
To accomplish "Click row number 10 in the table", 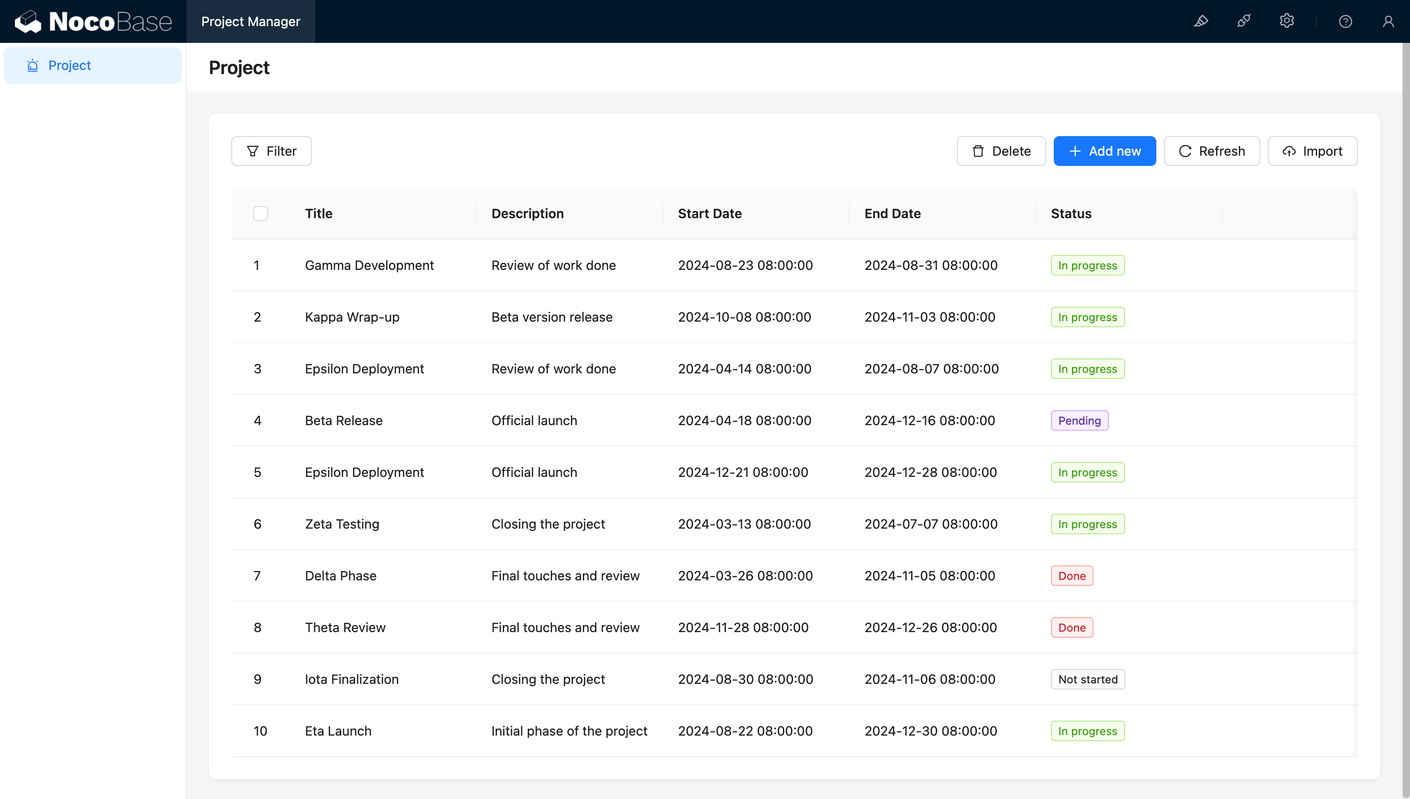I will point(260,731).
